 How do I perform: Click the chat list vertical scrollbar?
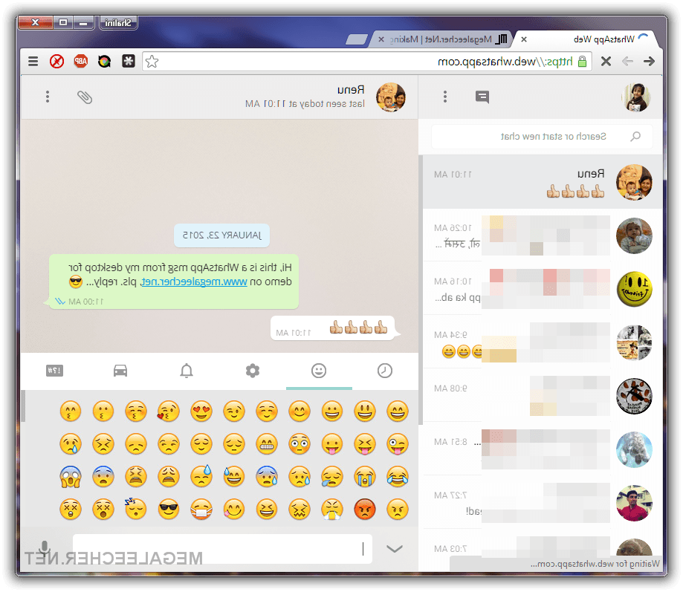(x=421, y=290)
